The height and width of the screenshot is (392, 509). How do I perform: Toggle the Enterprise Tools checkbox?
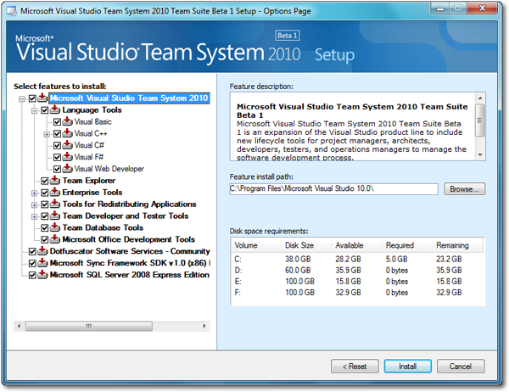click(45, 193)
